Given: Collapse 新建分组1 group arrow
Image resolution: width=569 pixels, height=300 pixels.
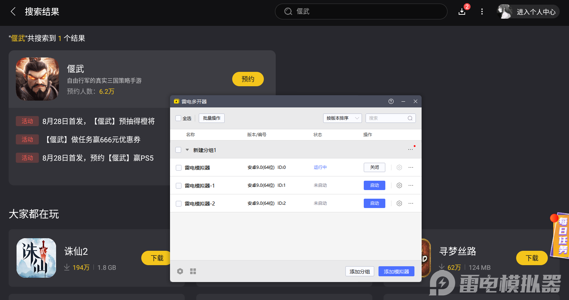Looking at the screenshot, I should pos(187,150).
